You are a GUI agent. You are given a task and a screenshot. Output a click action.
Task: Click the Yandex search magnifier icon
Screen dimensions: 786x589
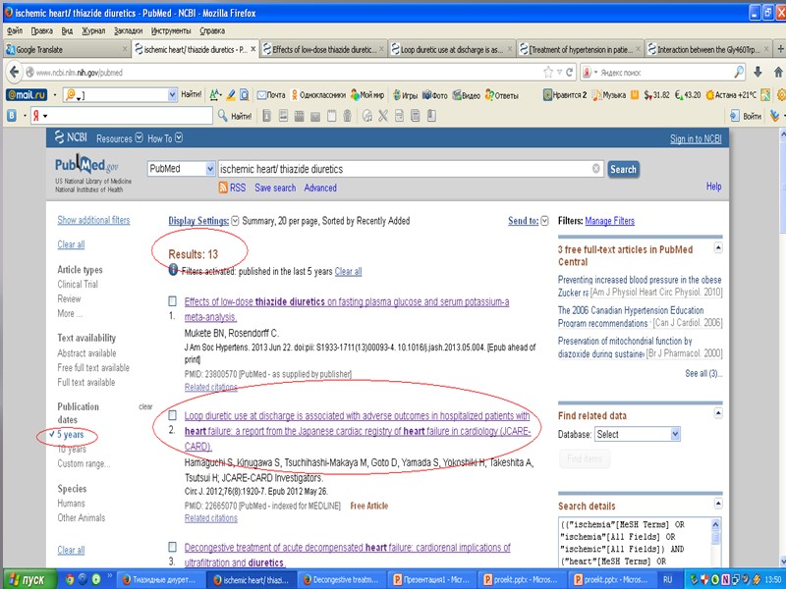[739, 72]
